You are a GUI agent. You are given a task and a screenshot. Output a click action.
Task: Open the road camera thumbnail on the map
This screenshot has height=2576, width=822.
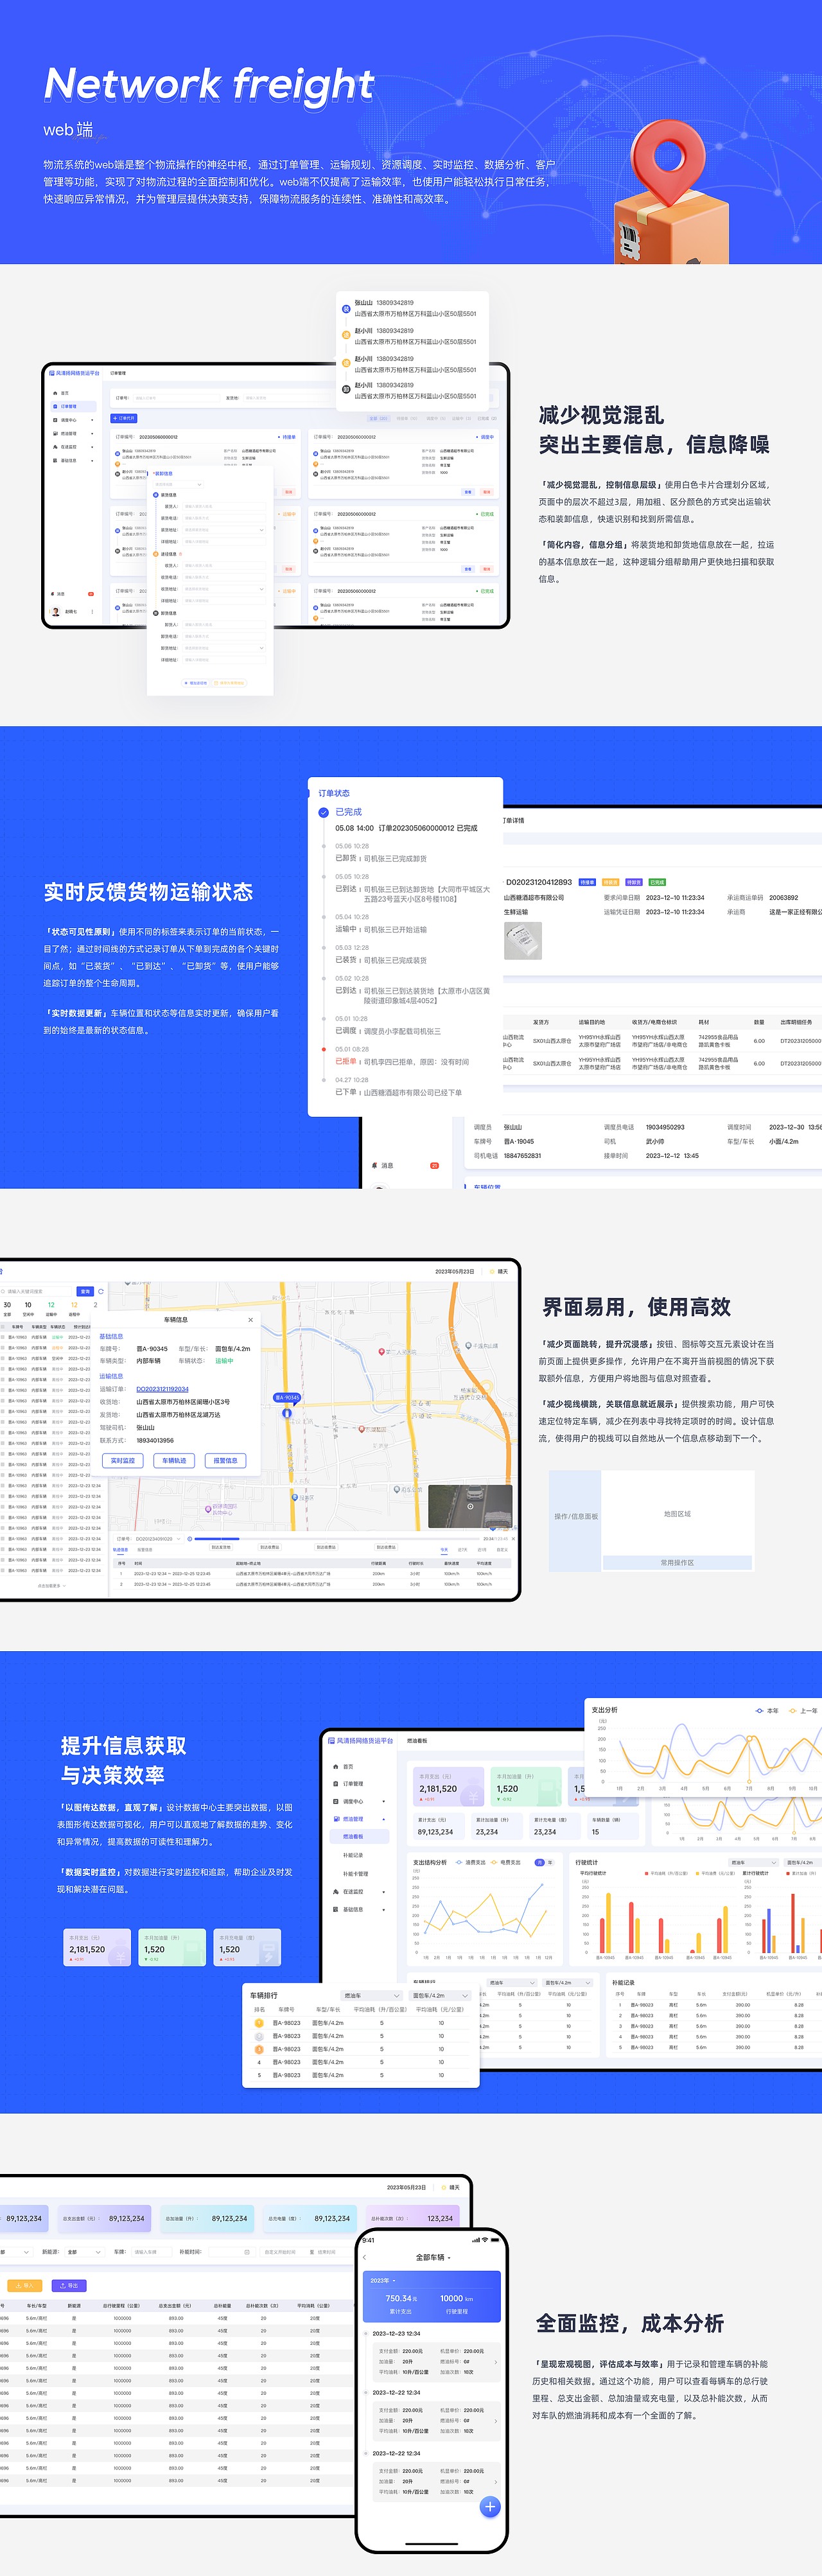(x=470, y=1506)
